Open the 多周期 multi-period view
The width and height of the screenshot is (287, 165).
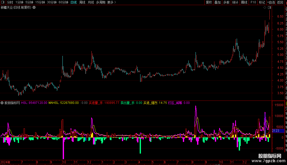click(101, 2)
